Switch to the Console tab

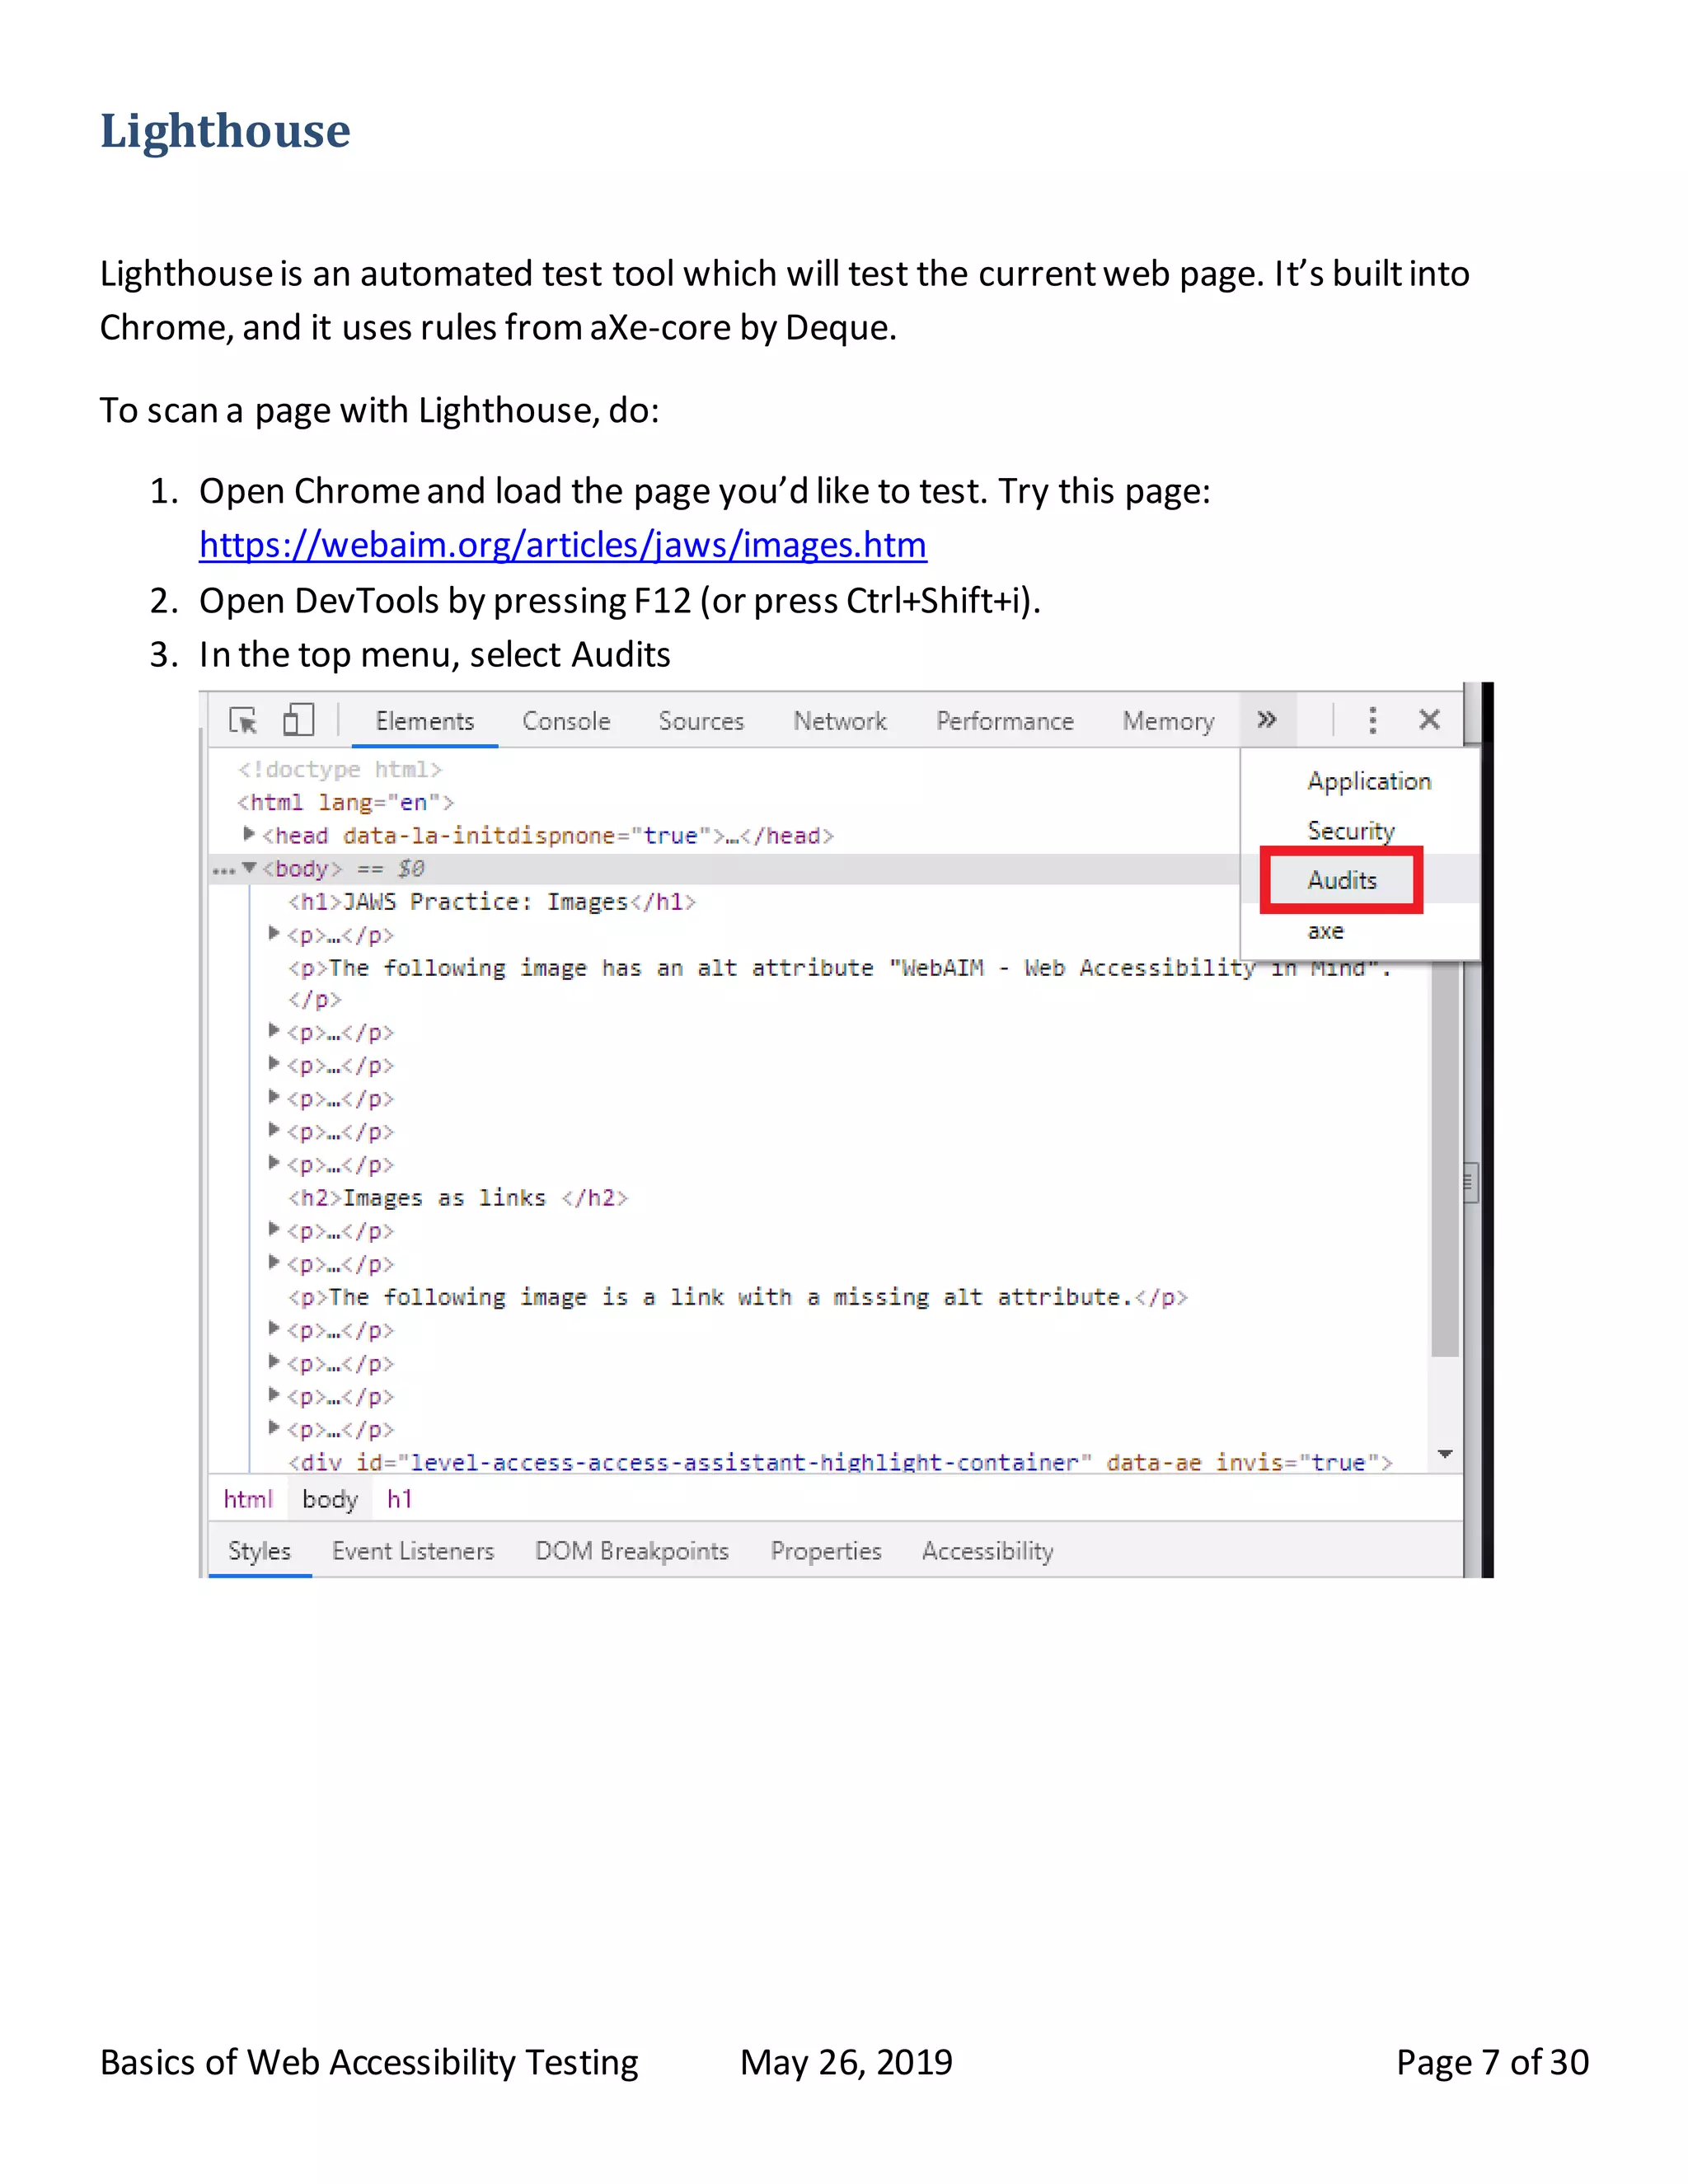pyautogui.click(x=566, y=721)
